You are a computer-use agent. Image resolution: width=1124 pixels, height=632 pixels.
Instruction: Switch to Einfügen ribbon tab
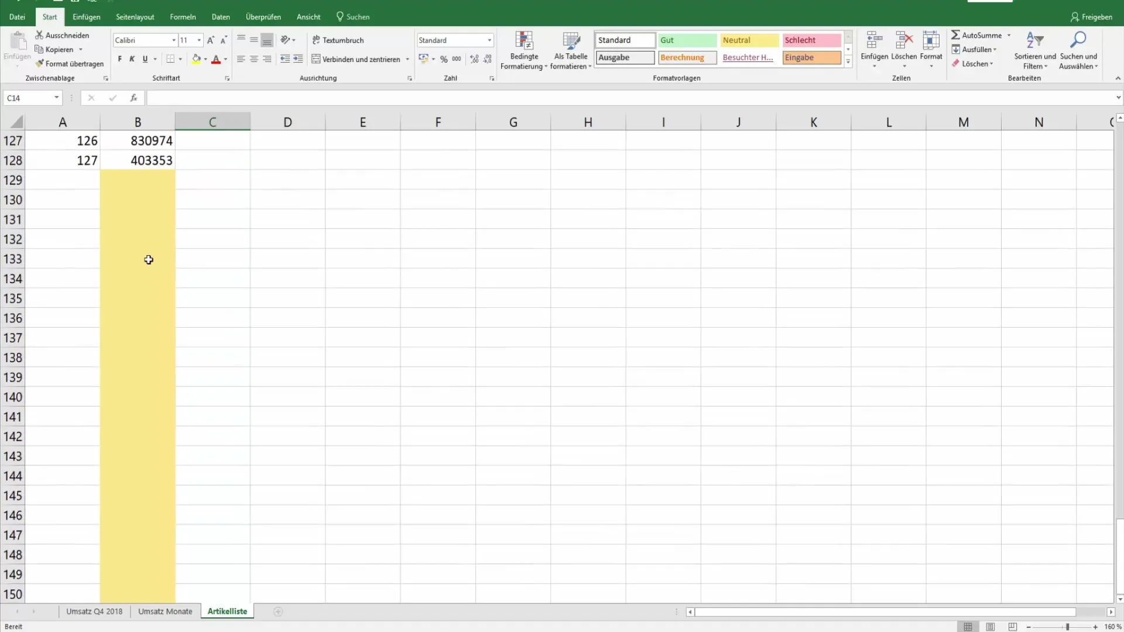[x=87, y=17]
